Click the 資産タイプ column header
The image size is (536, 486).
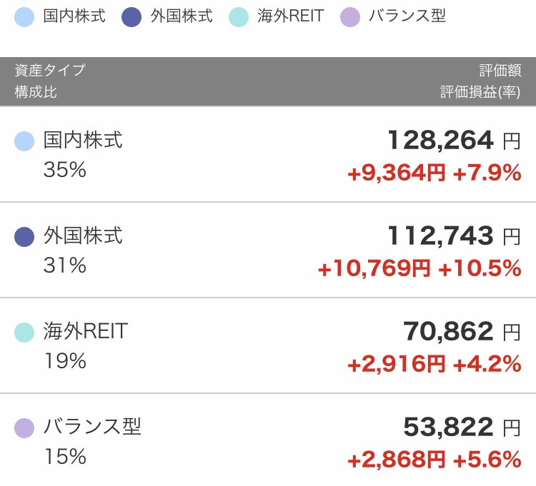coord(50,71)
